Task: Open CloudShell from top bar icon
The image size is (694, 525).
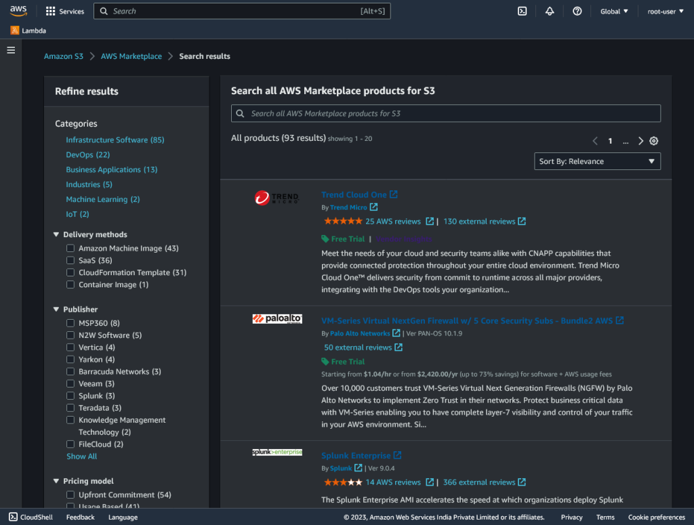Action: [x=523, y=11]
